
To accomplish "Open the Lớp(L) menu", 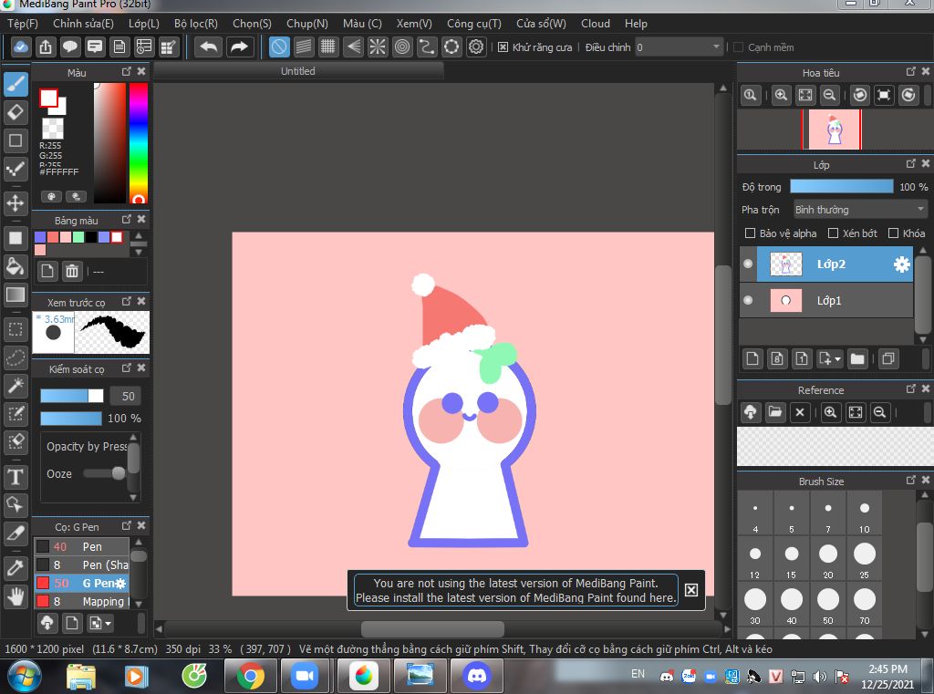I will coord(143,24).
